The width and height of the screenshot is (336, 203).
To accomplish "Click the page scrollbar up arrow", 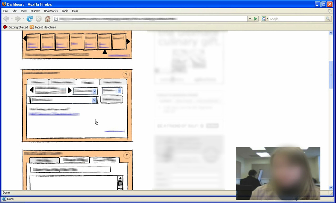I will (331, 33).
